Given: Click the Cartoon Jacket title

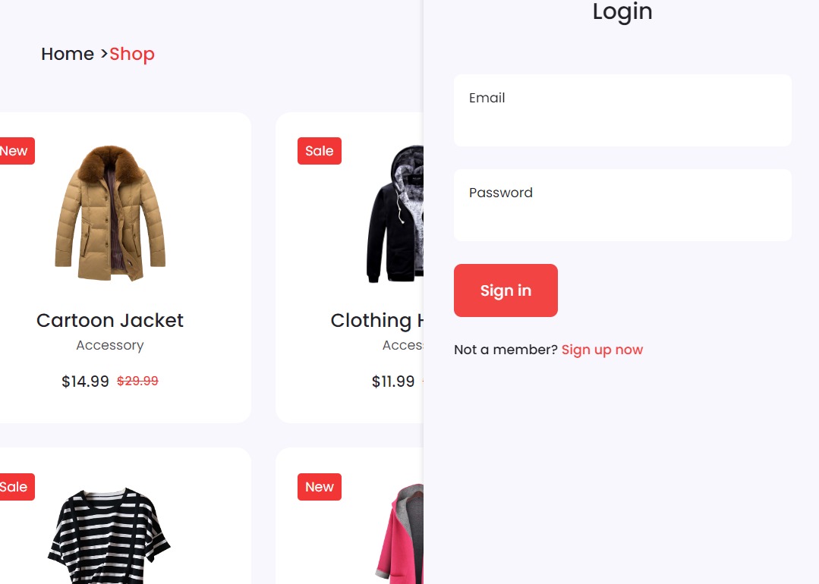Looking at the screenshot, I should pyautogui.click(x=110, y=320).
